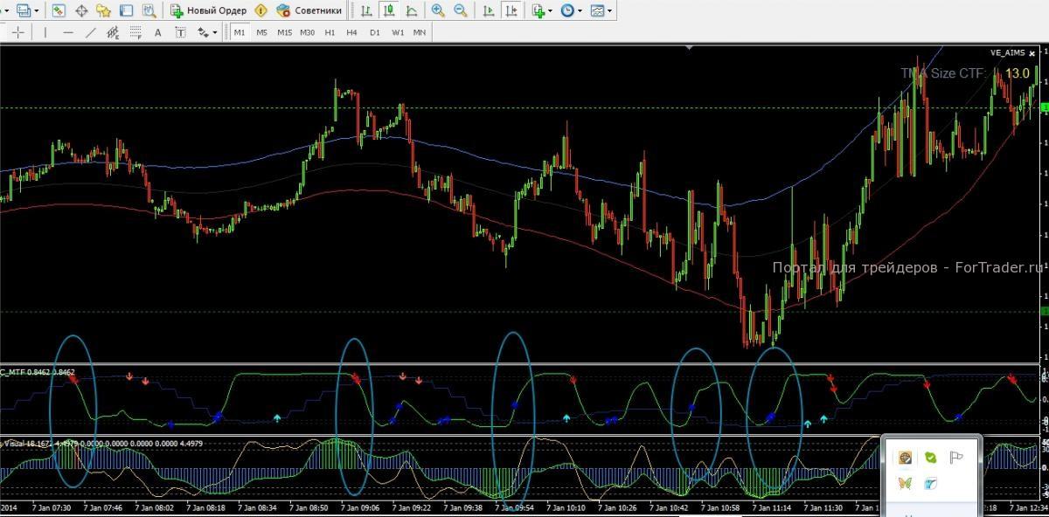The width and height of the screenshot is (1049, 517).
Task: Switch to D1 timeframe
Action: click(374, 32)
